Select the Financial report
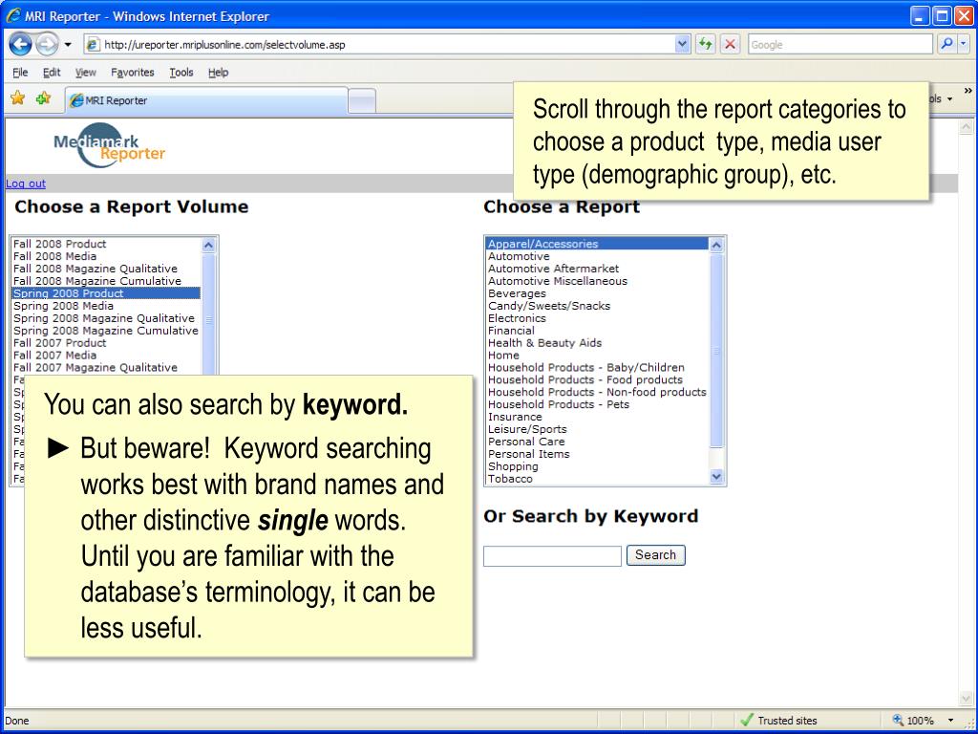978x734 pixels. coord(598,331)
